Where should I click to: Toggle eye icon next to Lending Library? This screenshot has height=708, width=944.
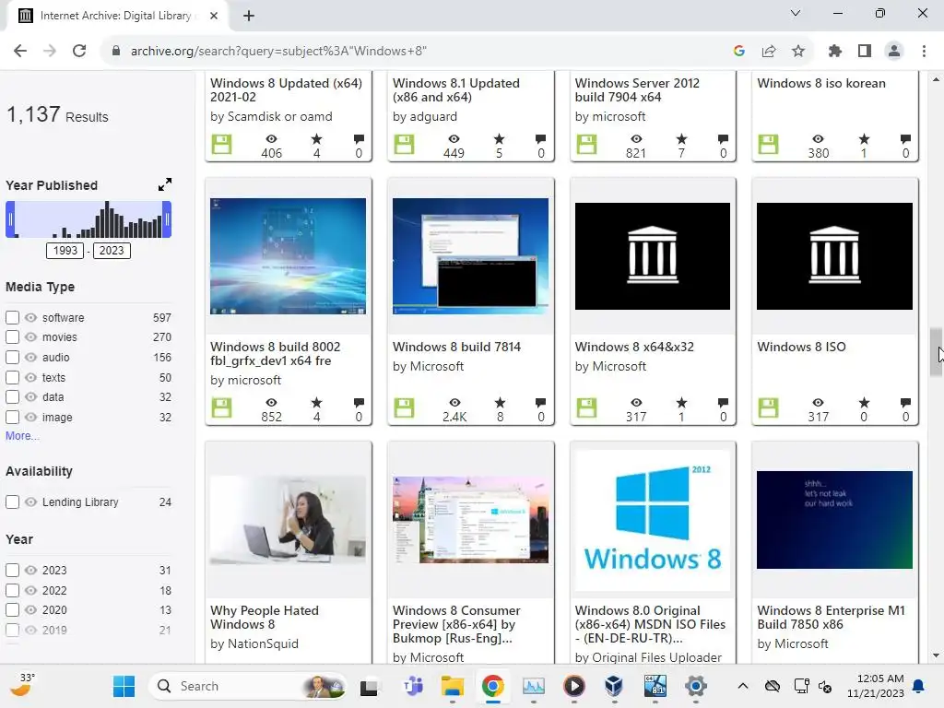(30, 502)
